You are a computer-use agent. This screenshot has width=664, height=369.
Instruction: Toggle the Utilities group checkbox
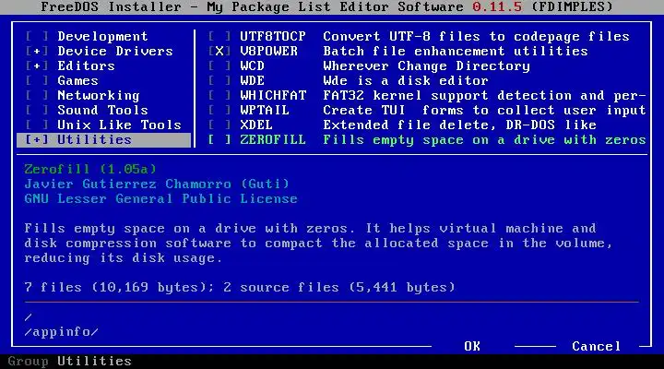click(37, 140)
